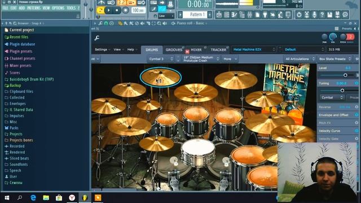The image size is (361, 203).
Task: Open the project info document icon
Action: (257, 15)
